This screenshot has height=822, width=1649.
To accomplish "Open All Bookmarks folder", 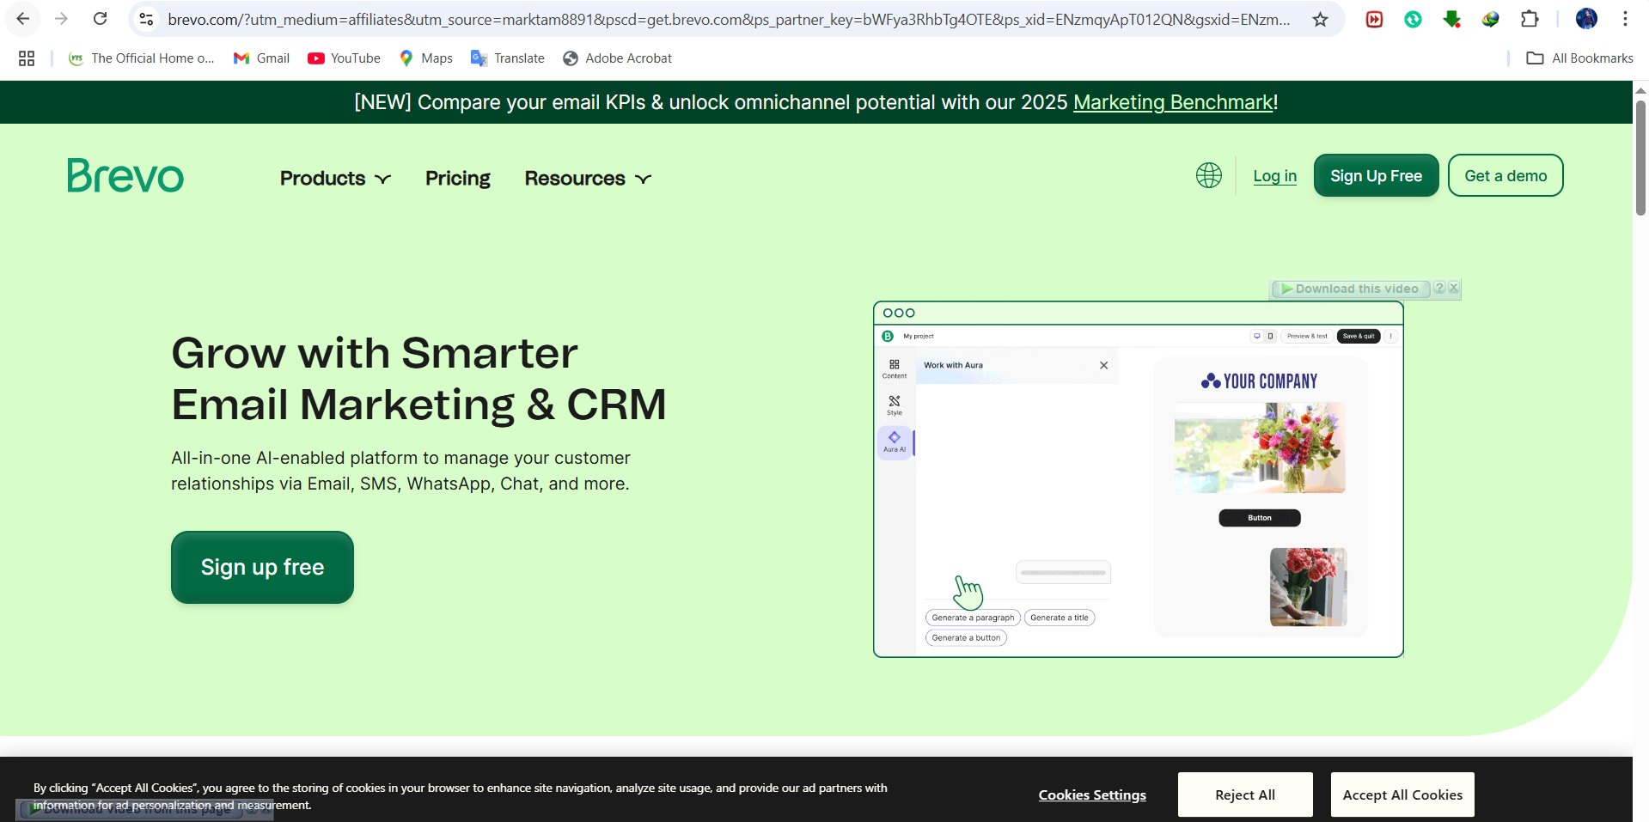I will coord(1579,58).
